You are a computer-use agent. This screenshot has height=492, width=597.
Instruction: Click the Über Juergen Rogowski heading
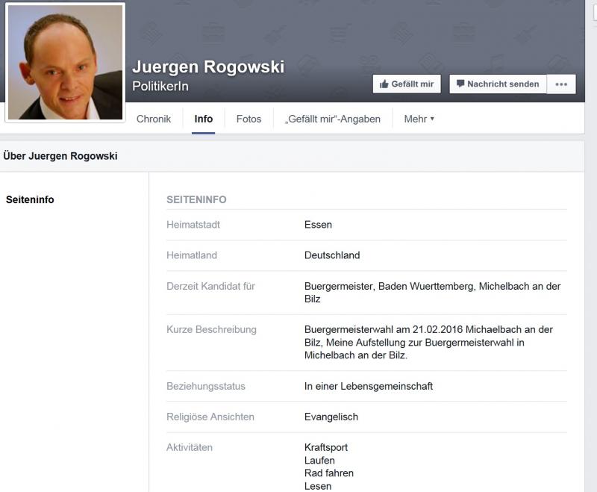point(60,156)
